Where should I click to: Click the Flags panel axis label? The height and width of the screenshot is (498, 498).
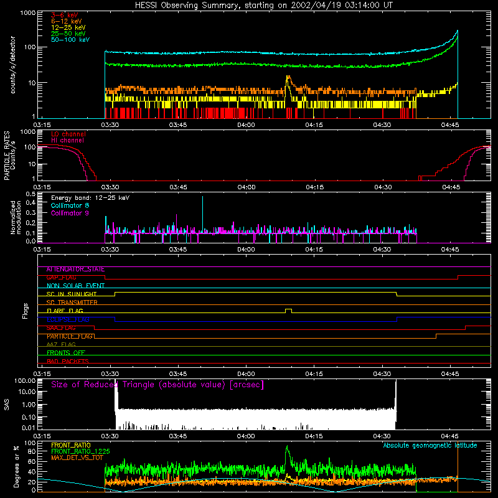tap(26, 311)
